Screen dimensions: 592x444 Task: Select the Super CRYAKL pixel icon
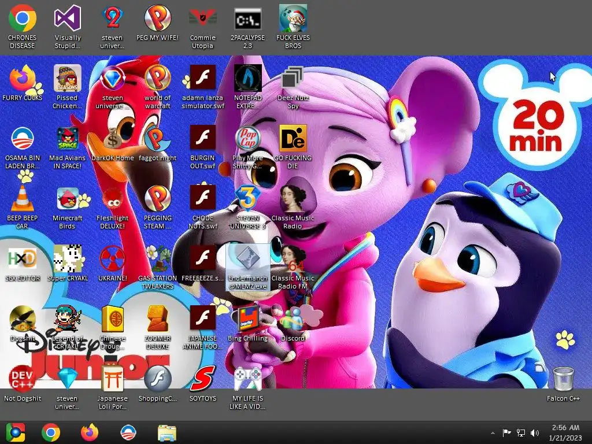point(67,263)
